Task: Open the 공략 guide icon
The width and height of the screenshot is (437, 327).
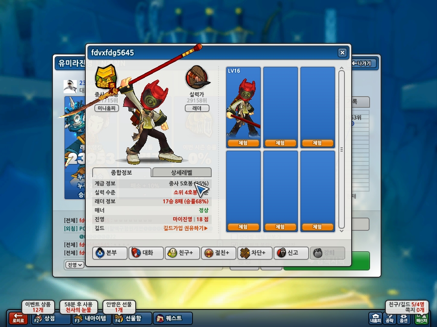Action: [x=389, y=318]
